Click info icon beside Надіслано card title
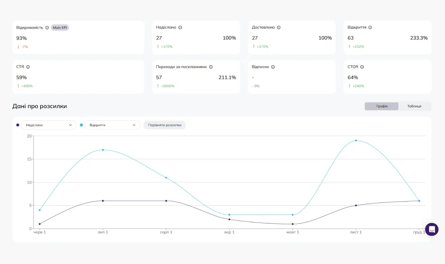Image resolution: width=445 pixels, height=264 pixels. pos(180,27)
